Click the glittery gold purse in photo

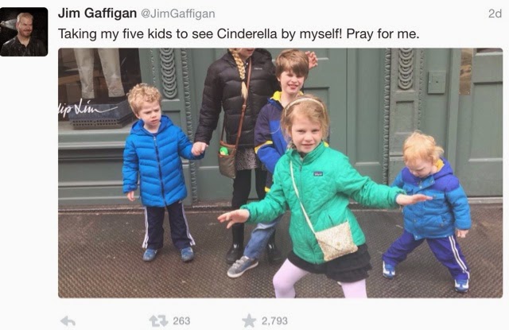coord(336,242)
